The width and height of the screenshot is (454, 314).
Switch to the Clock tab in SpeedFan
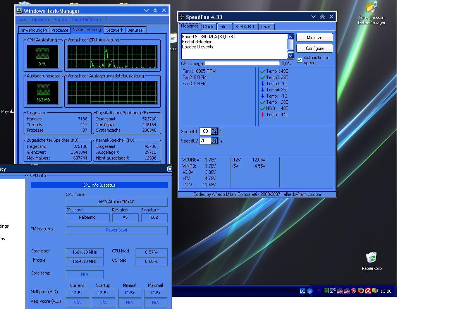click(208, 27)
